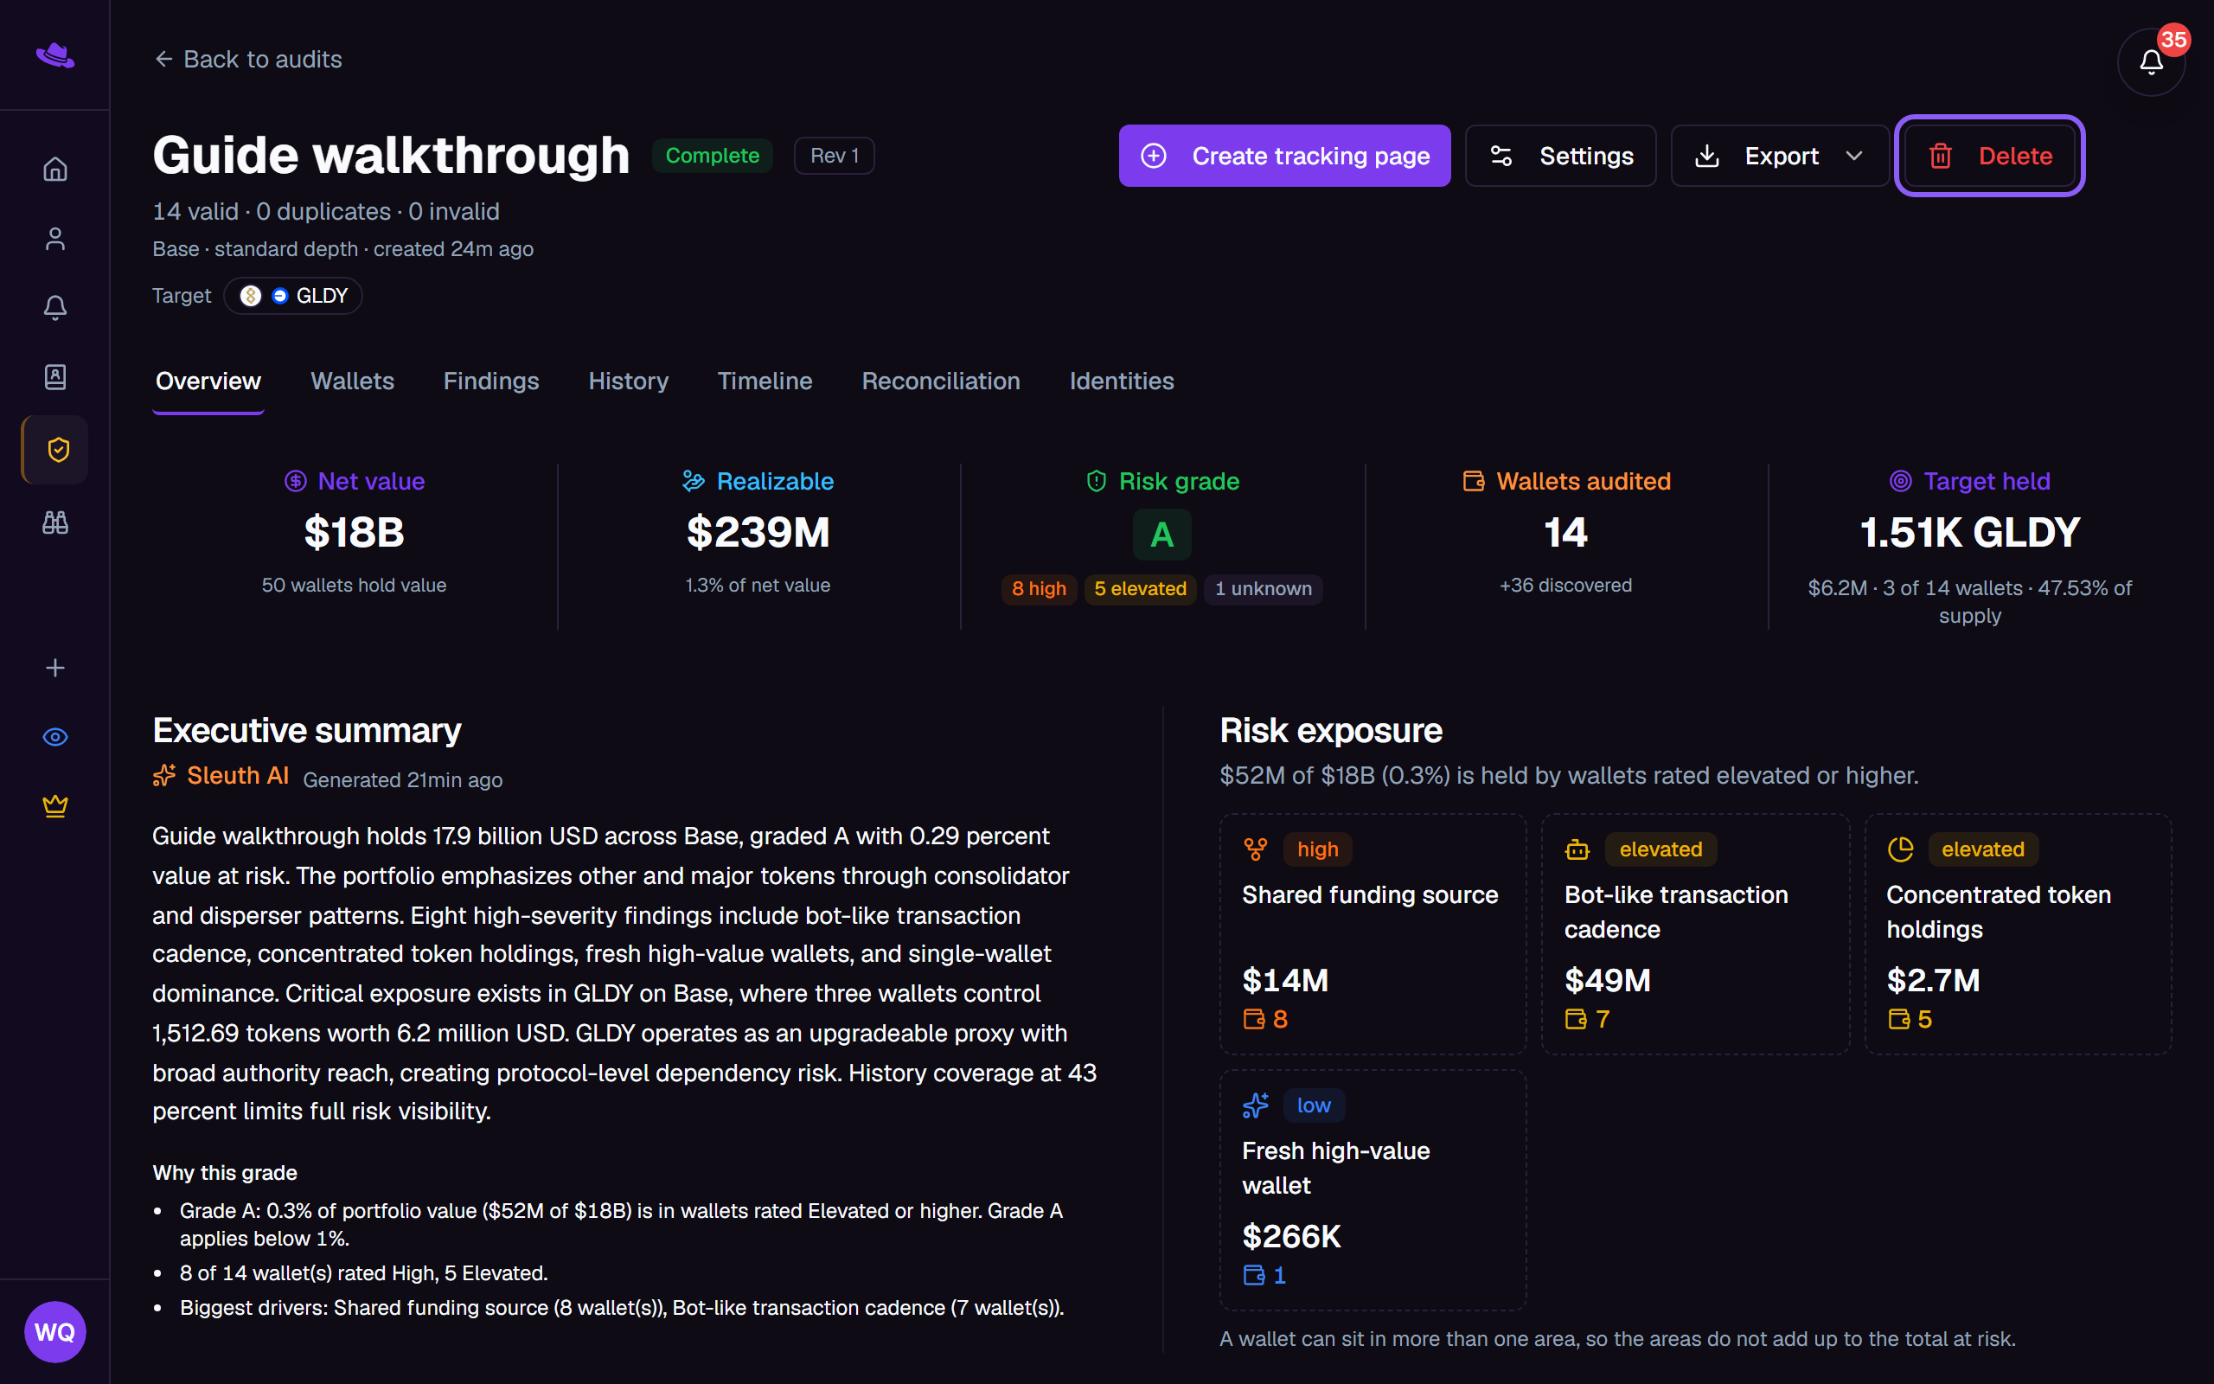Viewport: 2214px width, 1384px height.
Task: Click Create tracking page button
Action: [1284, 156]
